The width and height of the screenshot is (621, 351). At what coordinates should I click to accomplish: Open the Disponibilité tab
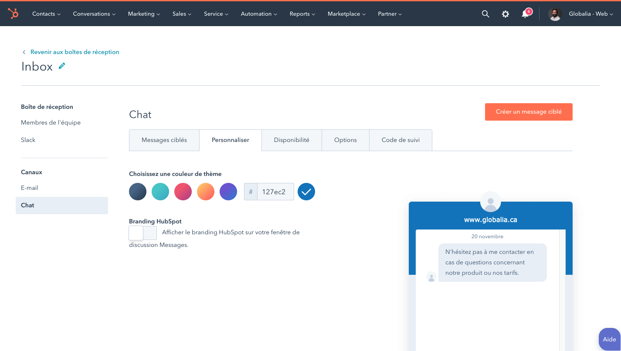coord(292,140)
